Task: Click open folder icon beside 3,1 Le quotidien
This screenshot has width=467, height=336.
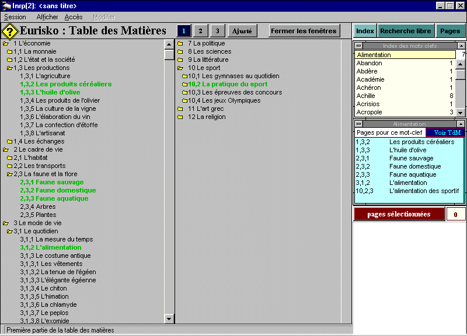Action: pyautogui.click(x=9, y=232)
